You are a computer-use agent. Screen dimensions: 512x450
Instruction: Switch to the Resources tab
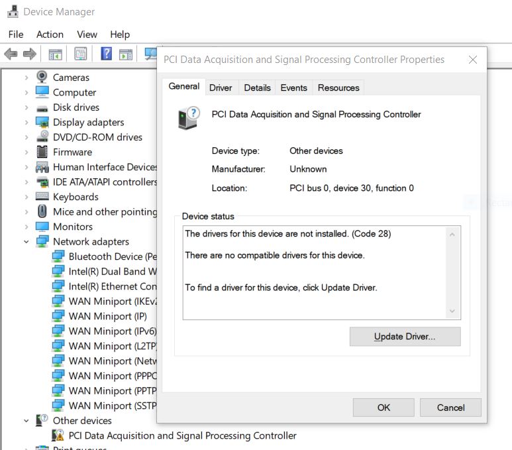pyautogui.click(x=338, y=87)
